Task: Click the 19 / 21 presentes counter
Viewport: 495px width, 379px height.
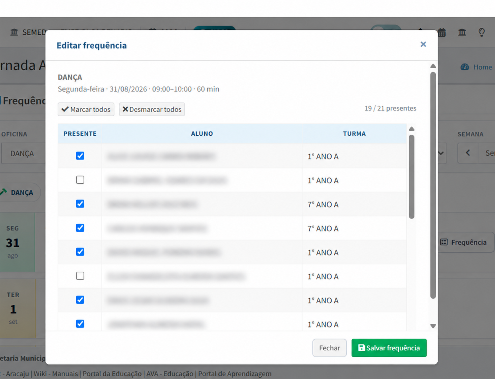Action: pyautogui.click(x=390, y=108)
